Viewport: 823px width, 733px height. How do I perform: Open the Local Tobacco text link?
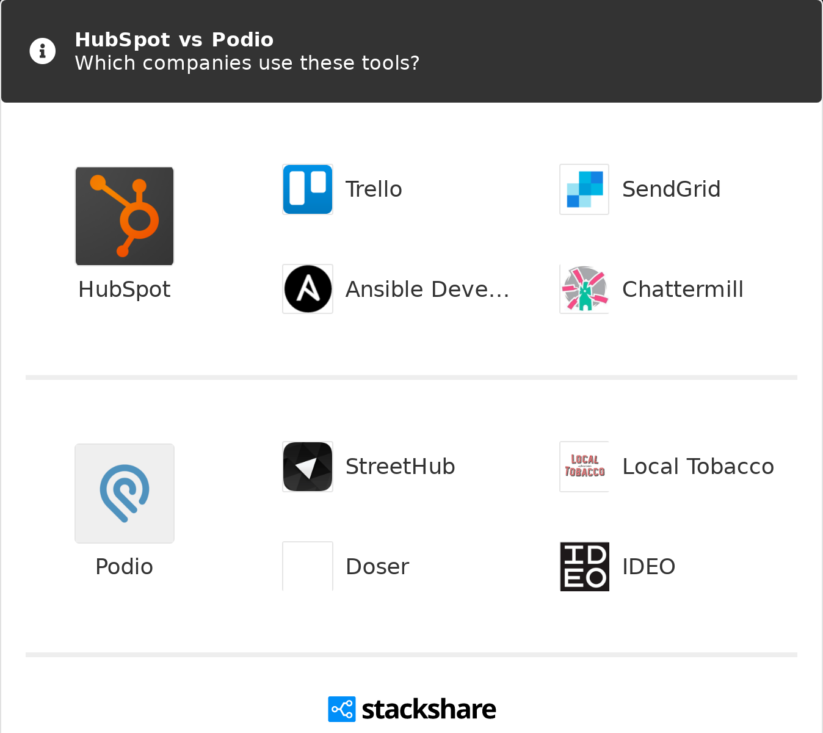tap(698, 467)
